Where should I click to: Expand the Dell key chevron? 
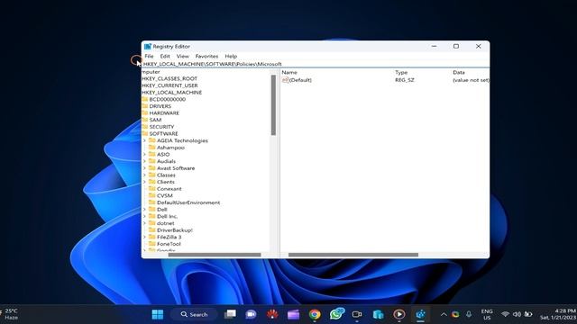(144, 210)
